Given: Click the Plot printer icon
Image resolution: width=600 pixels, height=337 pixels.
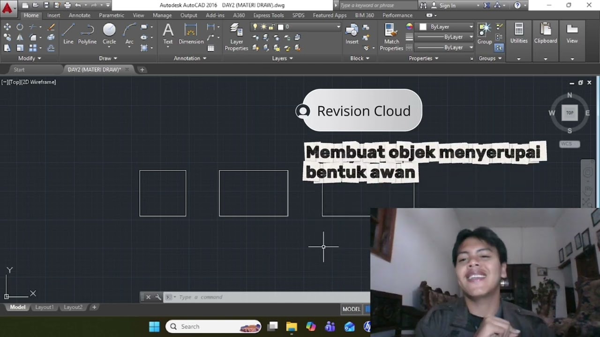Looking at the screenshot, I should (x=67, y=5).
